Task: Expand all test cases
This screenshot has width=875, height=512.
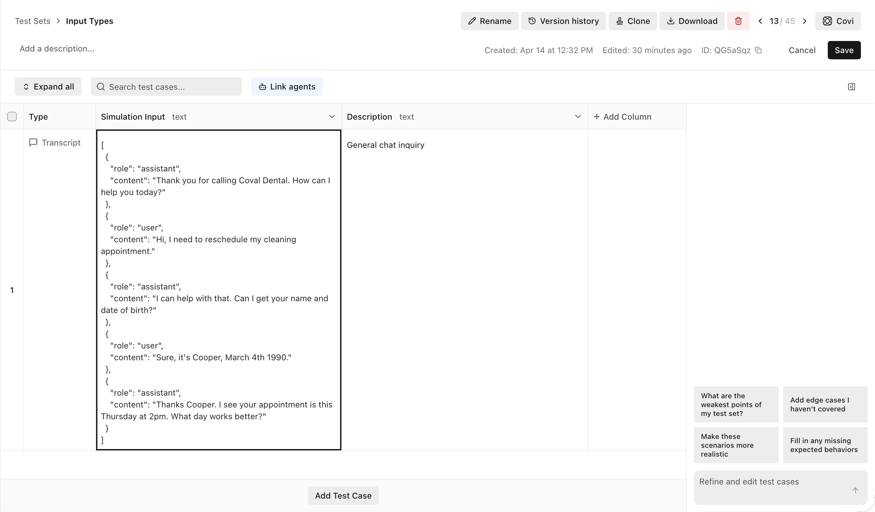Action: tap(48, 87)
